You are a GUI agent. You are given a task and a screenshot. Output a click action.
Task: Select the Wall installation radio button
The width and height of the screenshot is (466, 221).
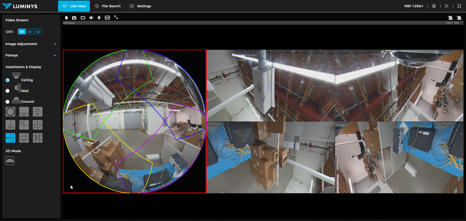(7, 91)
